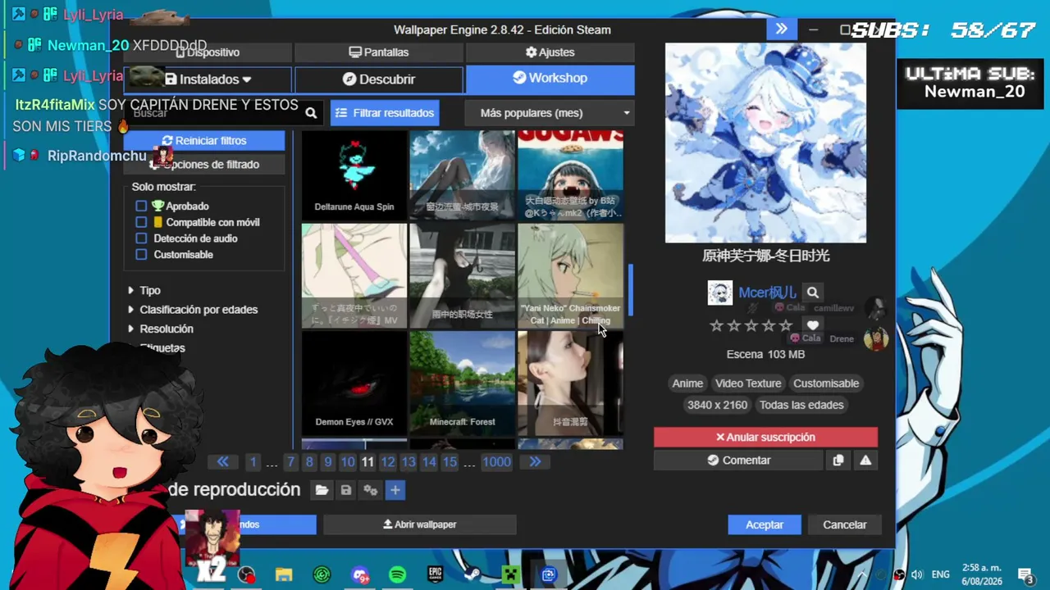Image resolution: width=1050 pixels, height=590 pixels.
Task: Click the Cancelar button
Action: click(844, 524)
